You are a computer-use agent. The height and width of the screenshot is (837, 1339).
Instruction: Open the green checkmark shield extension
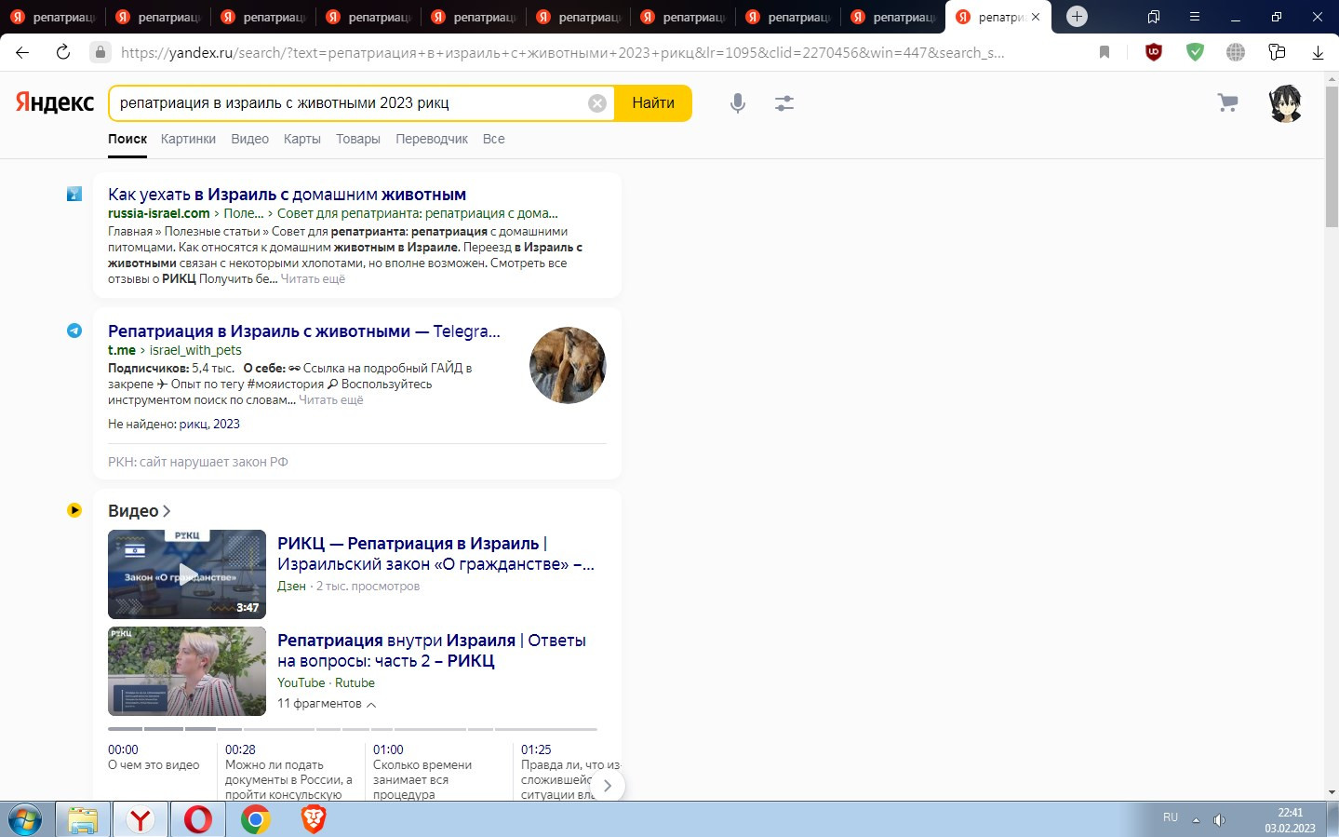pos(1195,52)
